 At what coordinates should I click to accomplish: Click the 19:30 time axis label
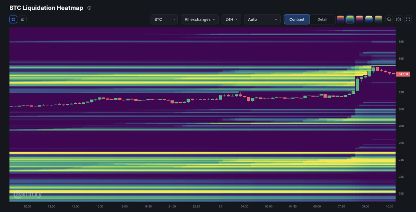pyautogui.click(x=148, y=206)
